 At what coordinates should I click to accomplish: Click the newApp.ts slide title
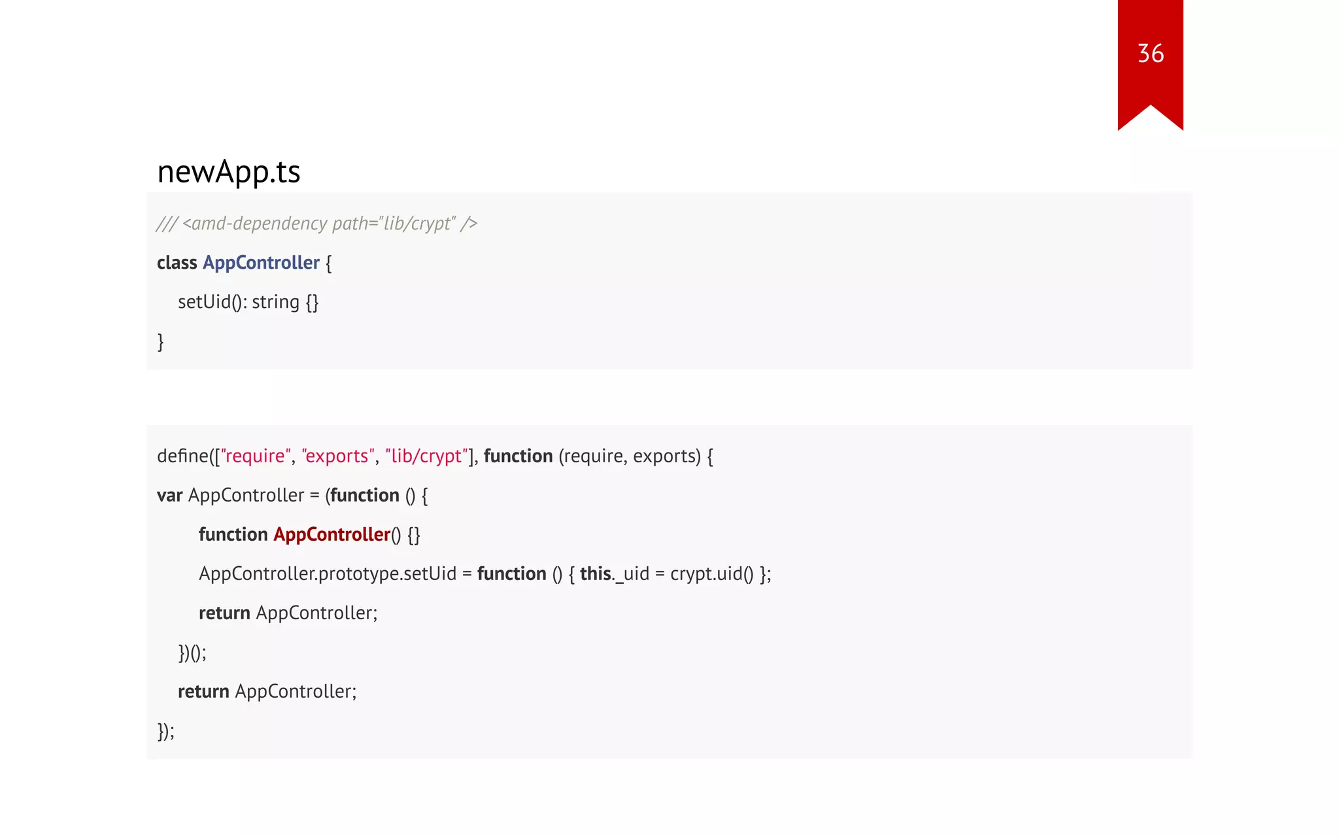[228, 172]
